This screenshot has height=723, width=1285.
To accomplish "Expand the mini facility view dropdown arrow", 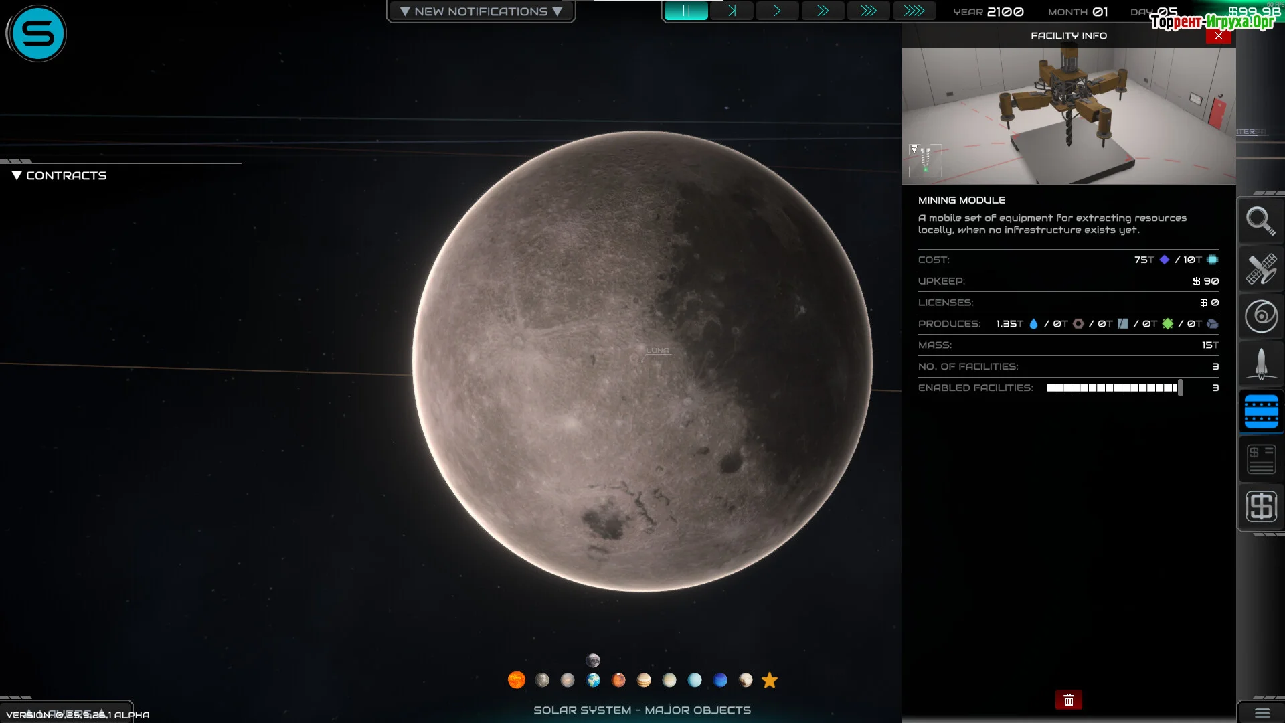I will click(914, 149).
